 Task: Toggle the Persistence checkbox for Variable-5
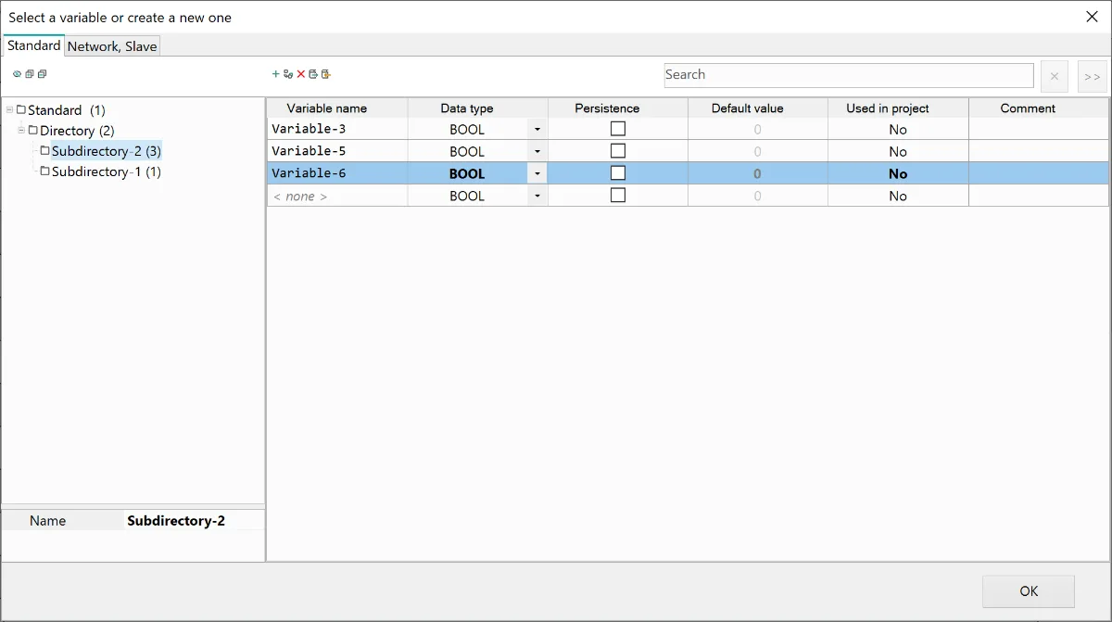click(618, 151)
